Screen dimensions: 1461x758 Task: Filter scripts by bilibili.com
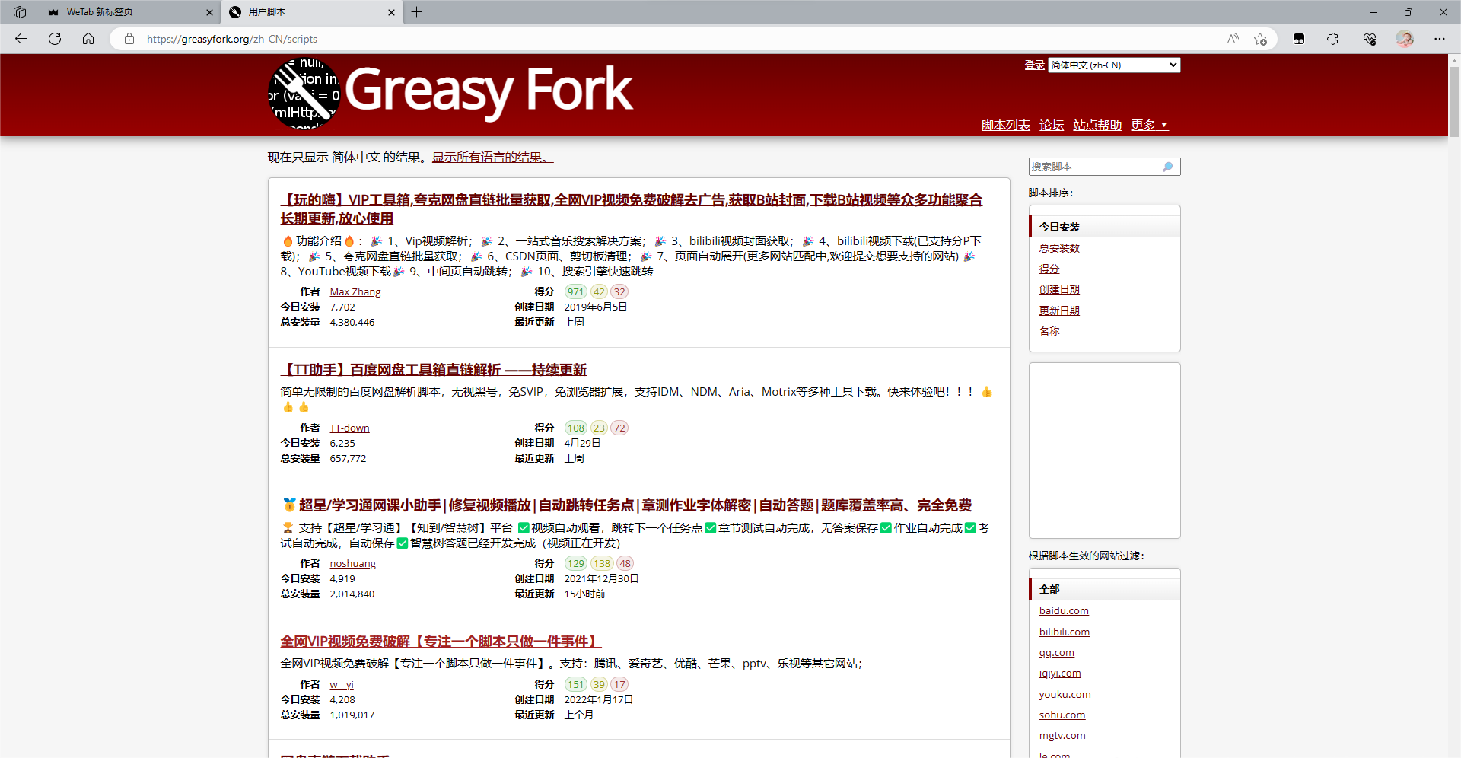click(x=1065, y=632)
